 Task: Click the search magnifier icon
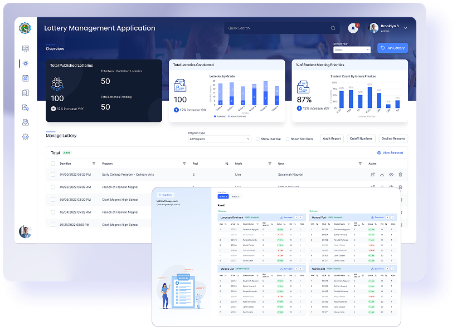333,28
